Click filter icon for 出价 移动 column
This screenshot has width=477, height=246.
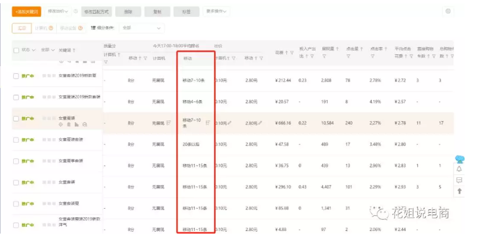[x=261, y=58]
